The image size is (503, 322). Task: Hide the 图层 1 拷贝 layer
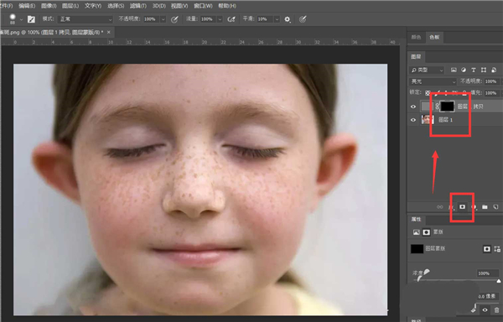[x=413, y=106]
